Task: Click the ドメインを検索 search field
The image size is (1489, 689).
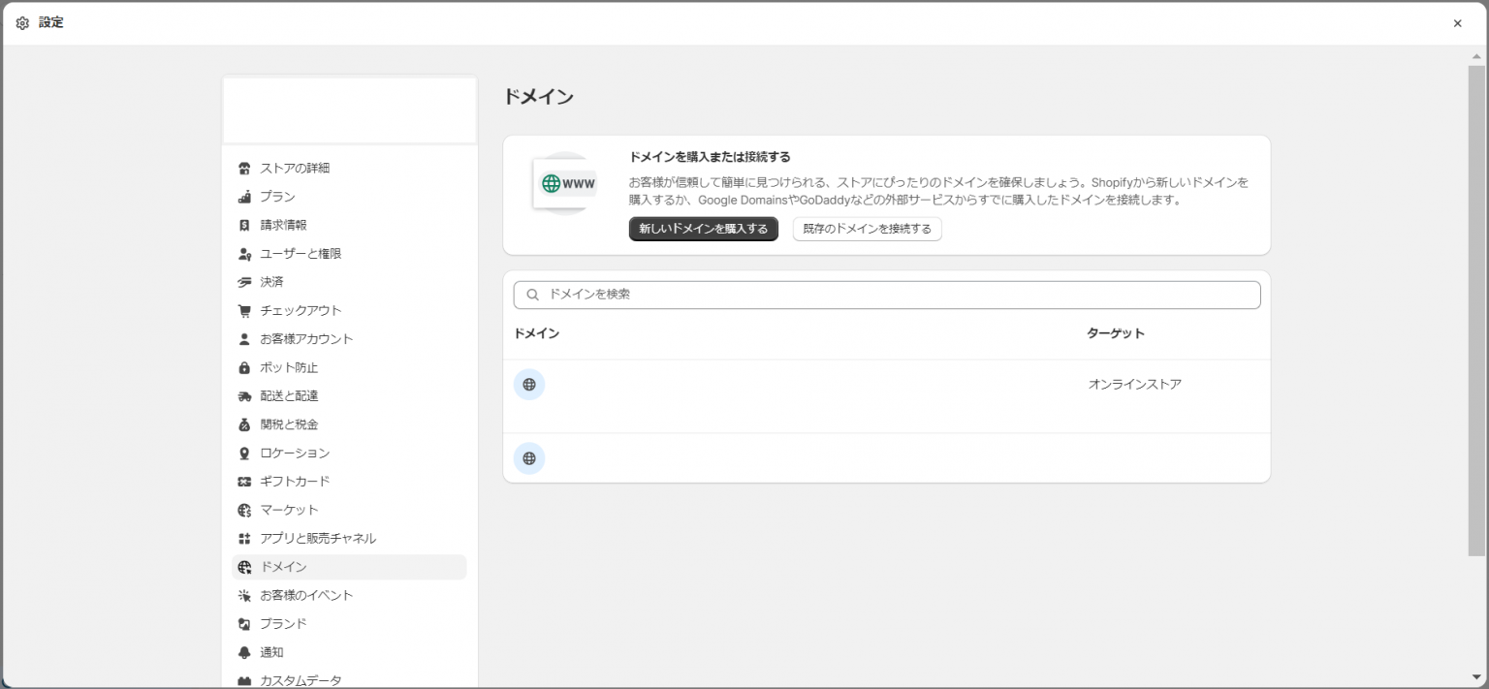Action: click(885, 294)
